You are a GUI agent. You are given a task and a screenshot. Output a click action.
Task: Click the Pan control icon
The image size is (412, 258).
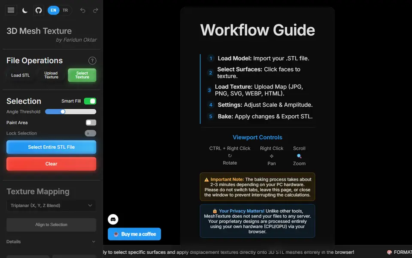(272, 156)
